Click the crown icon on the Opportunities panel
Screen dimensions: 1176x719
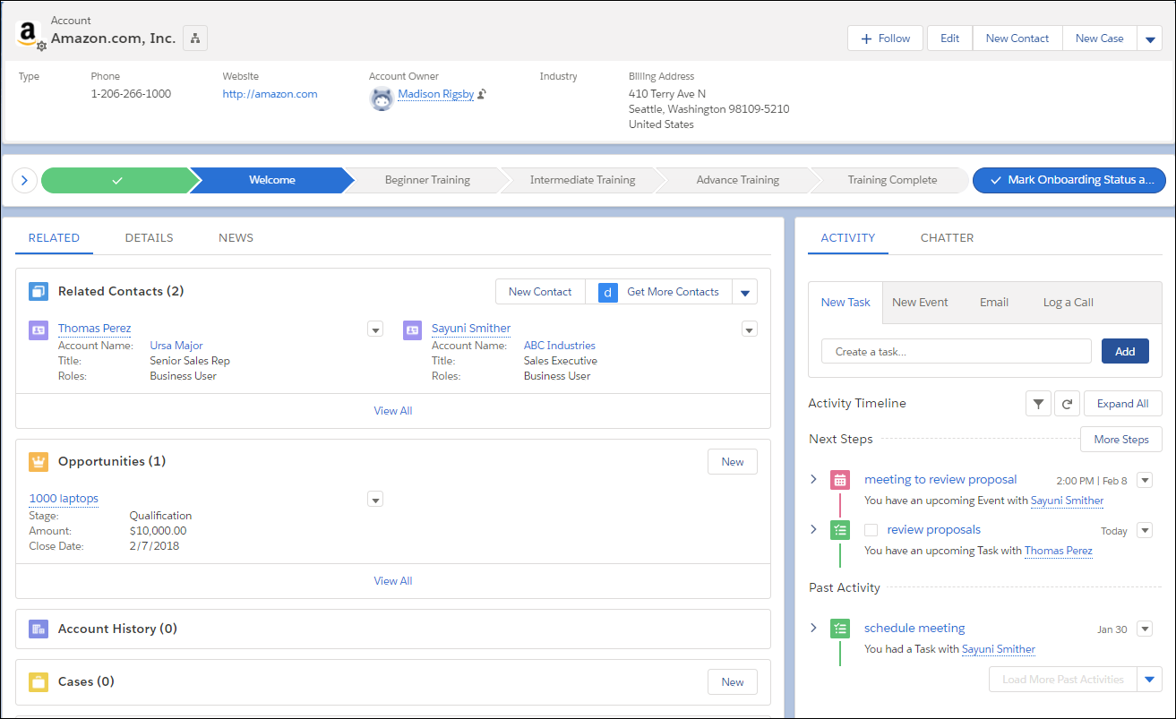[x=38, y=460]
